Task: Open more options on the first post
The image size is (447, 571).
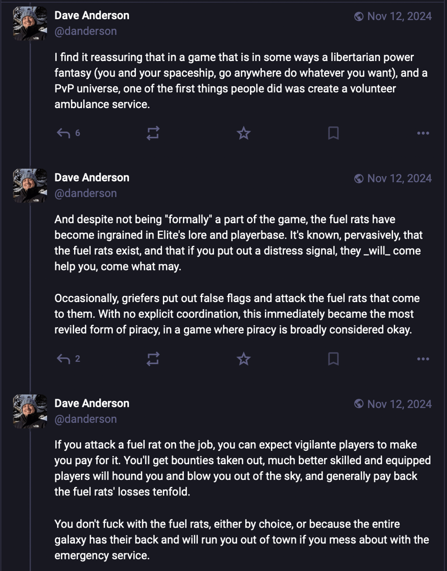Action: pyautogui.click(x=423, y=133)
